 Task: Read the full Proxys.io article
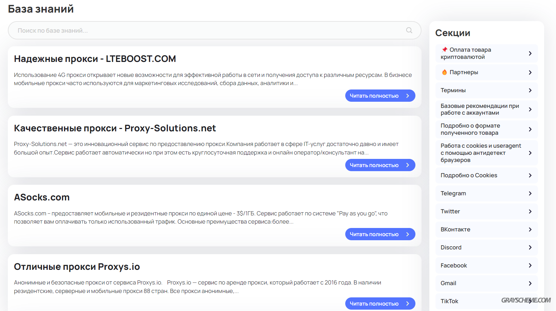pos(380,304)
